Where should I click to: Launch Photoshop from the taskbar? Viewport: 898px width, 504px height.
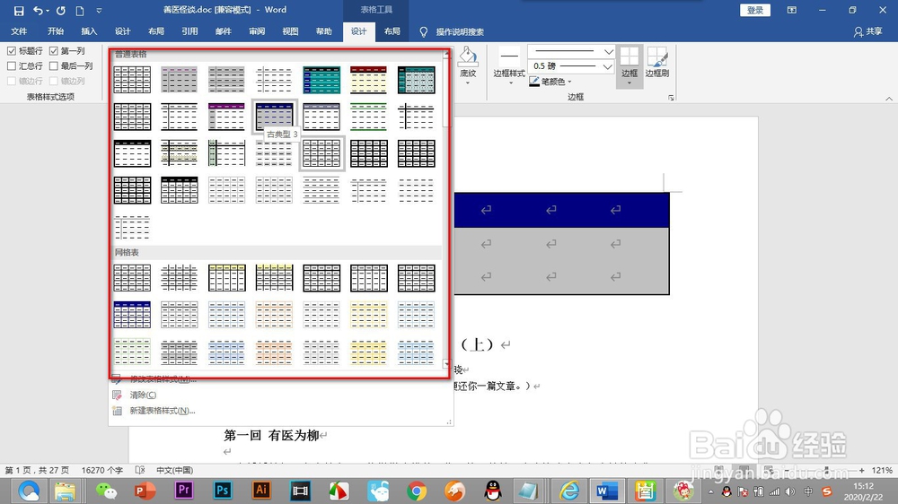coord(222,491)
